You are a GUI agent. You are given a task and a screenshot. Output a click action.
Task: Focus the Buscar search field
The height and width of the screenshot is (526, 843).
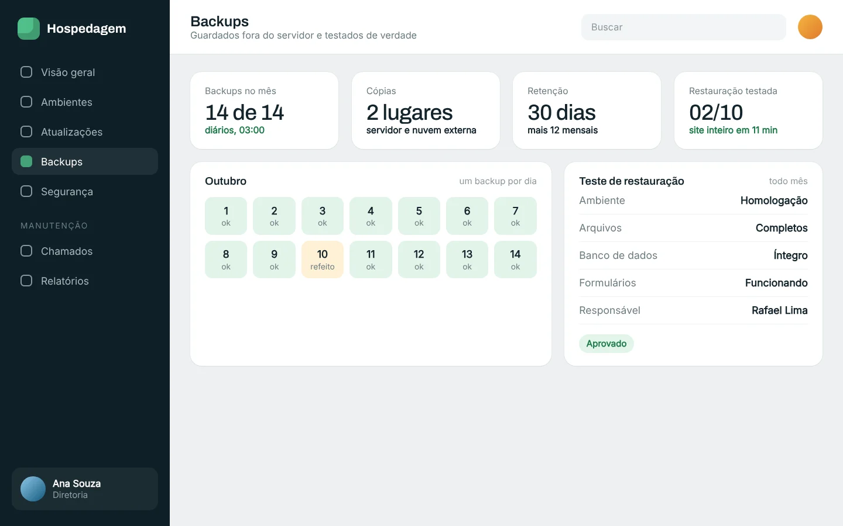pyautogui.click(x=683, y=27)
